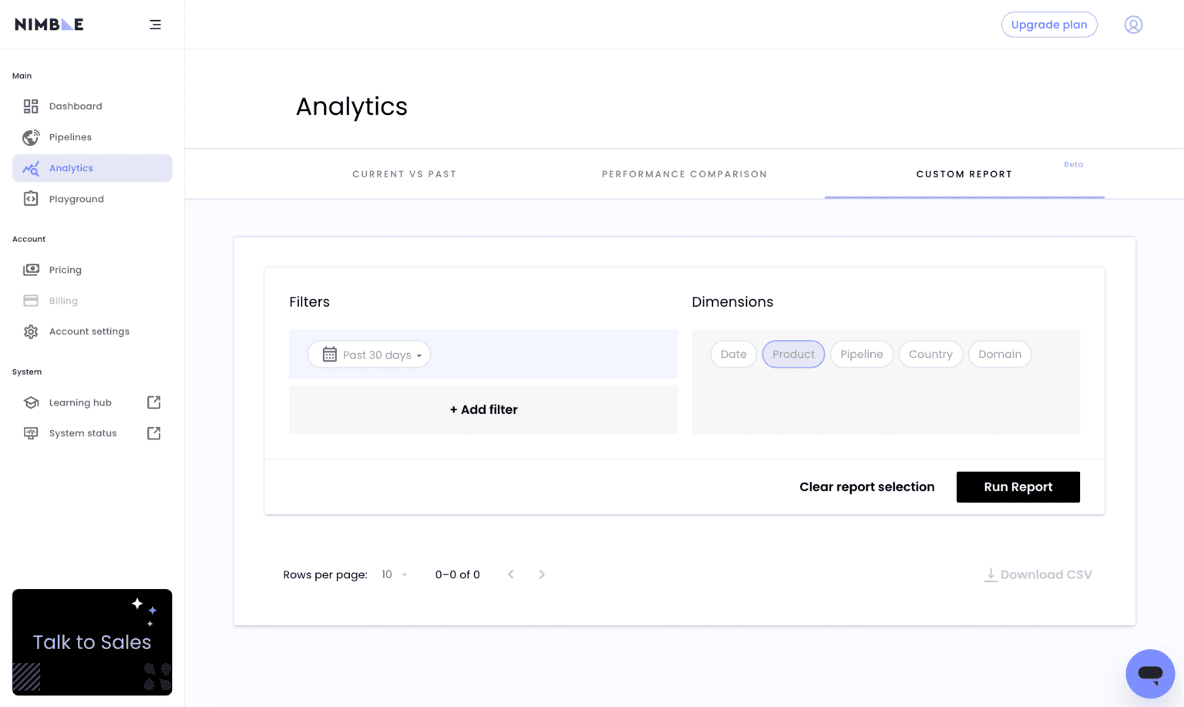
Task: Click the System status monitor icon
Action: (x=31, y=433)
